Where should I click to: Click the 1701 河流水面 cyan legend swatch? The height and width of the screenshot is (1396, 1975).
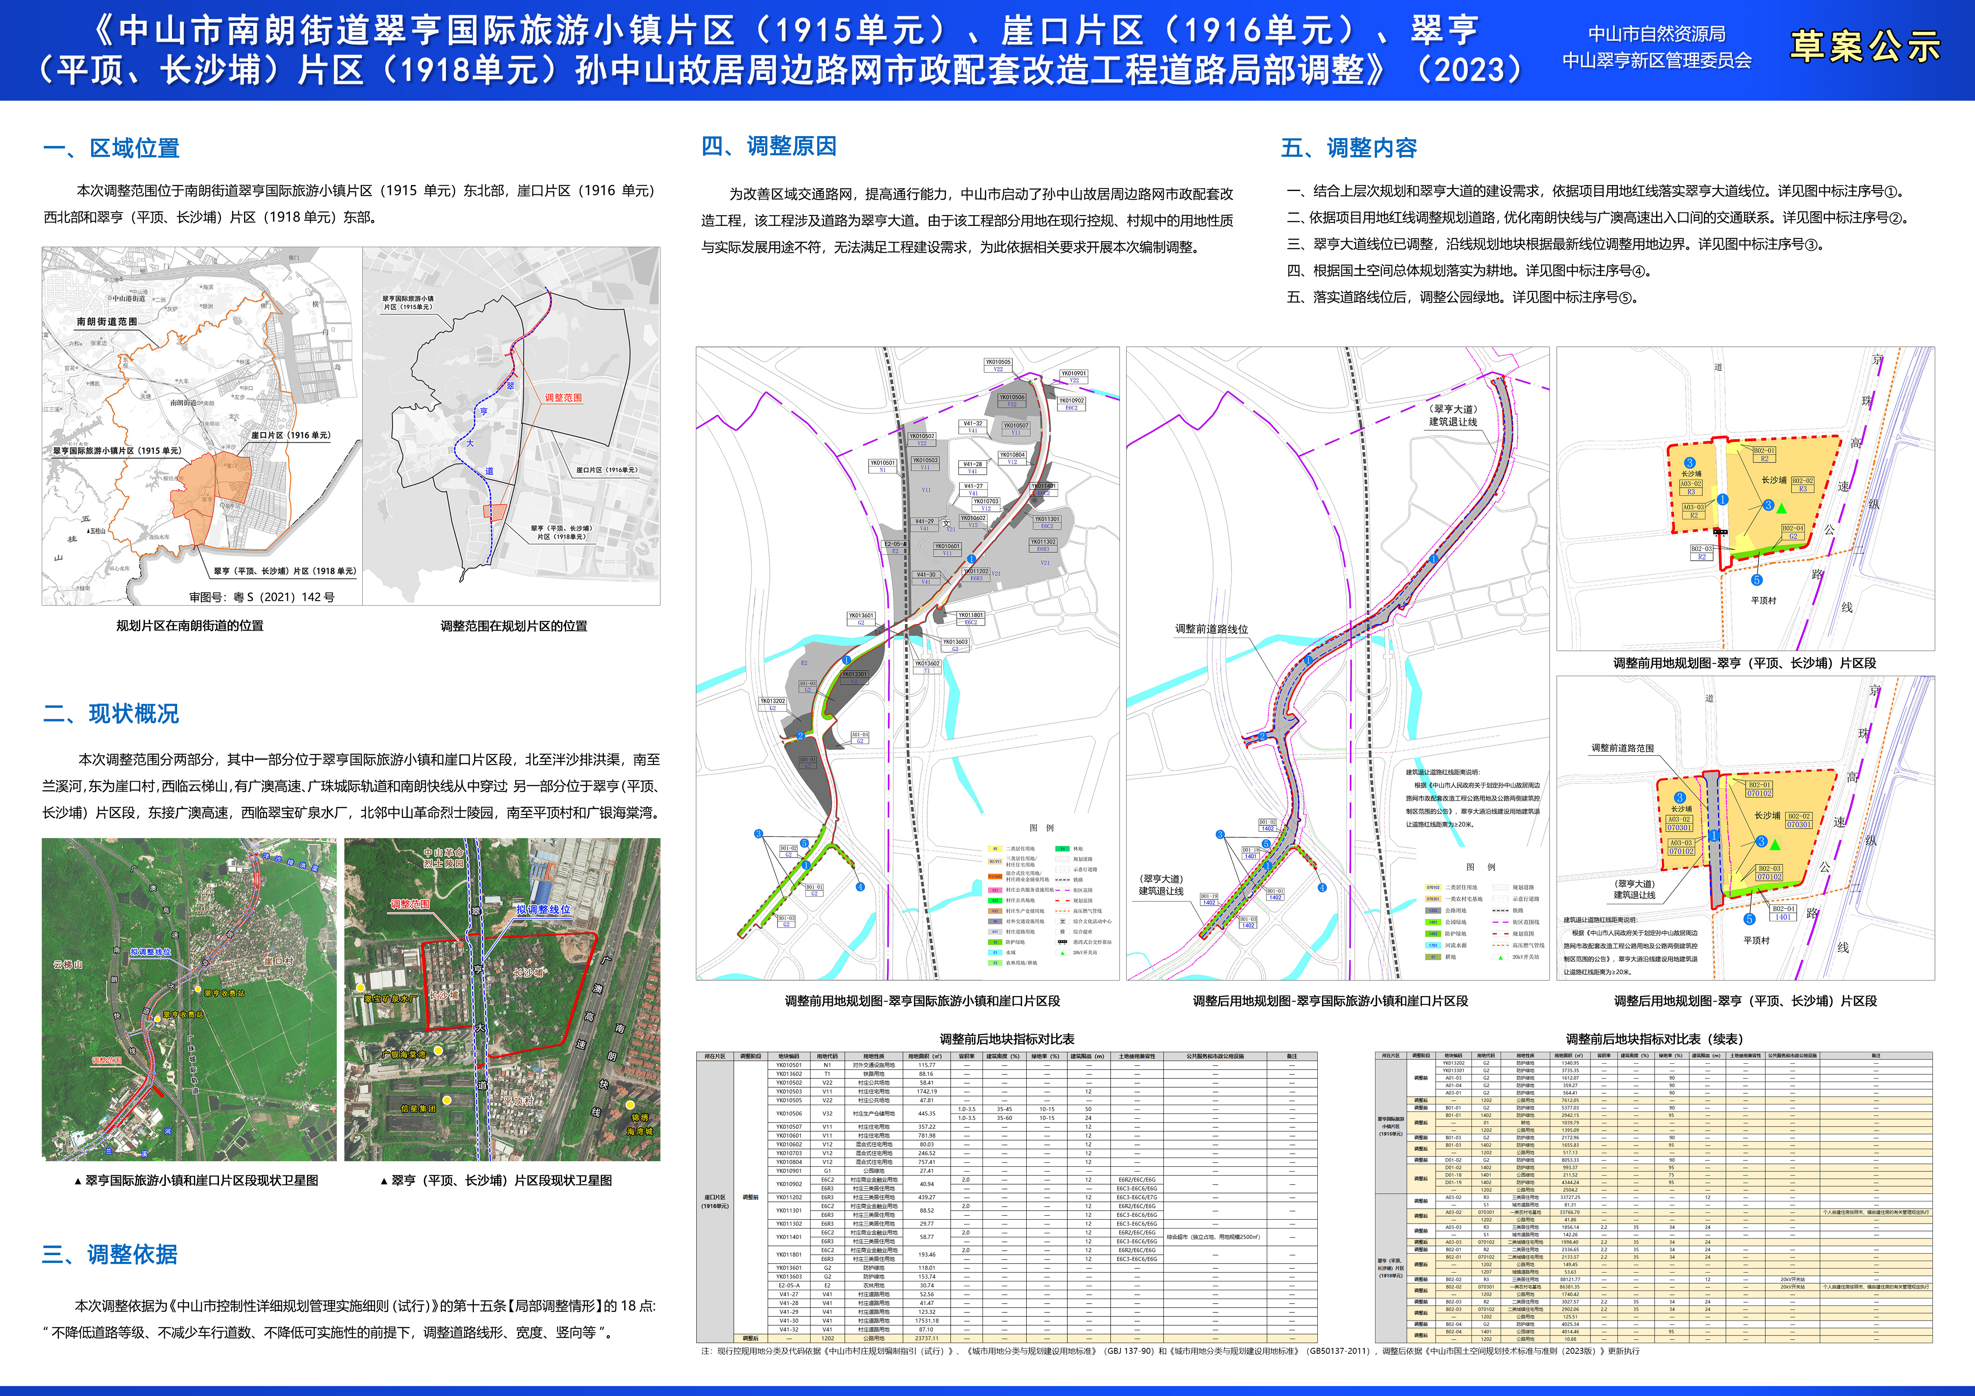pos(1433,946)
